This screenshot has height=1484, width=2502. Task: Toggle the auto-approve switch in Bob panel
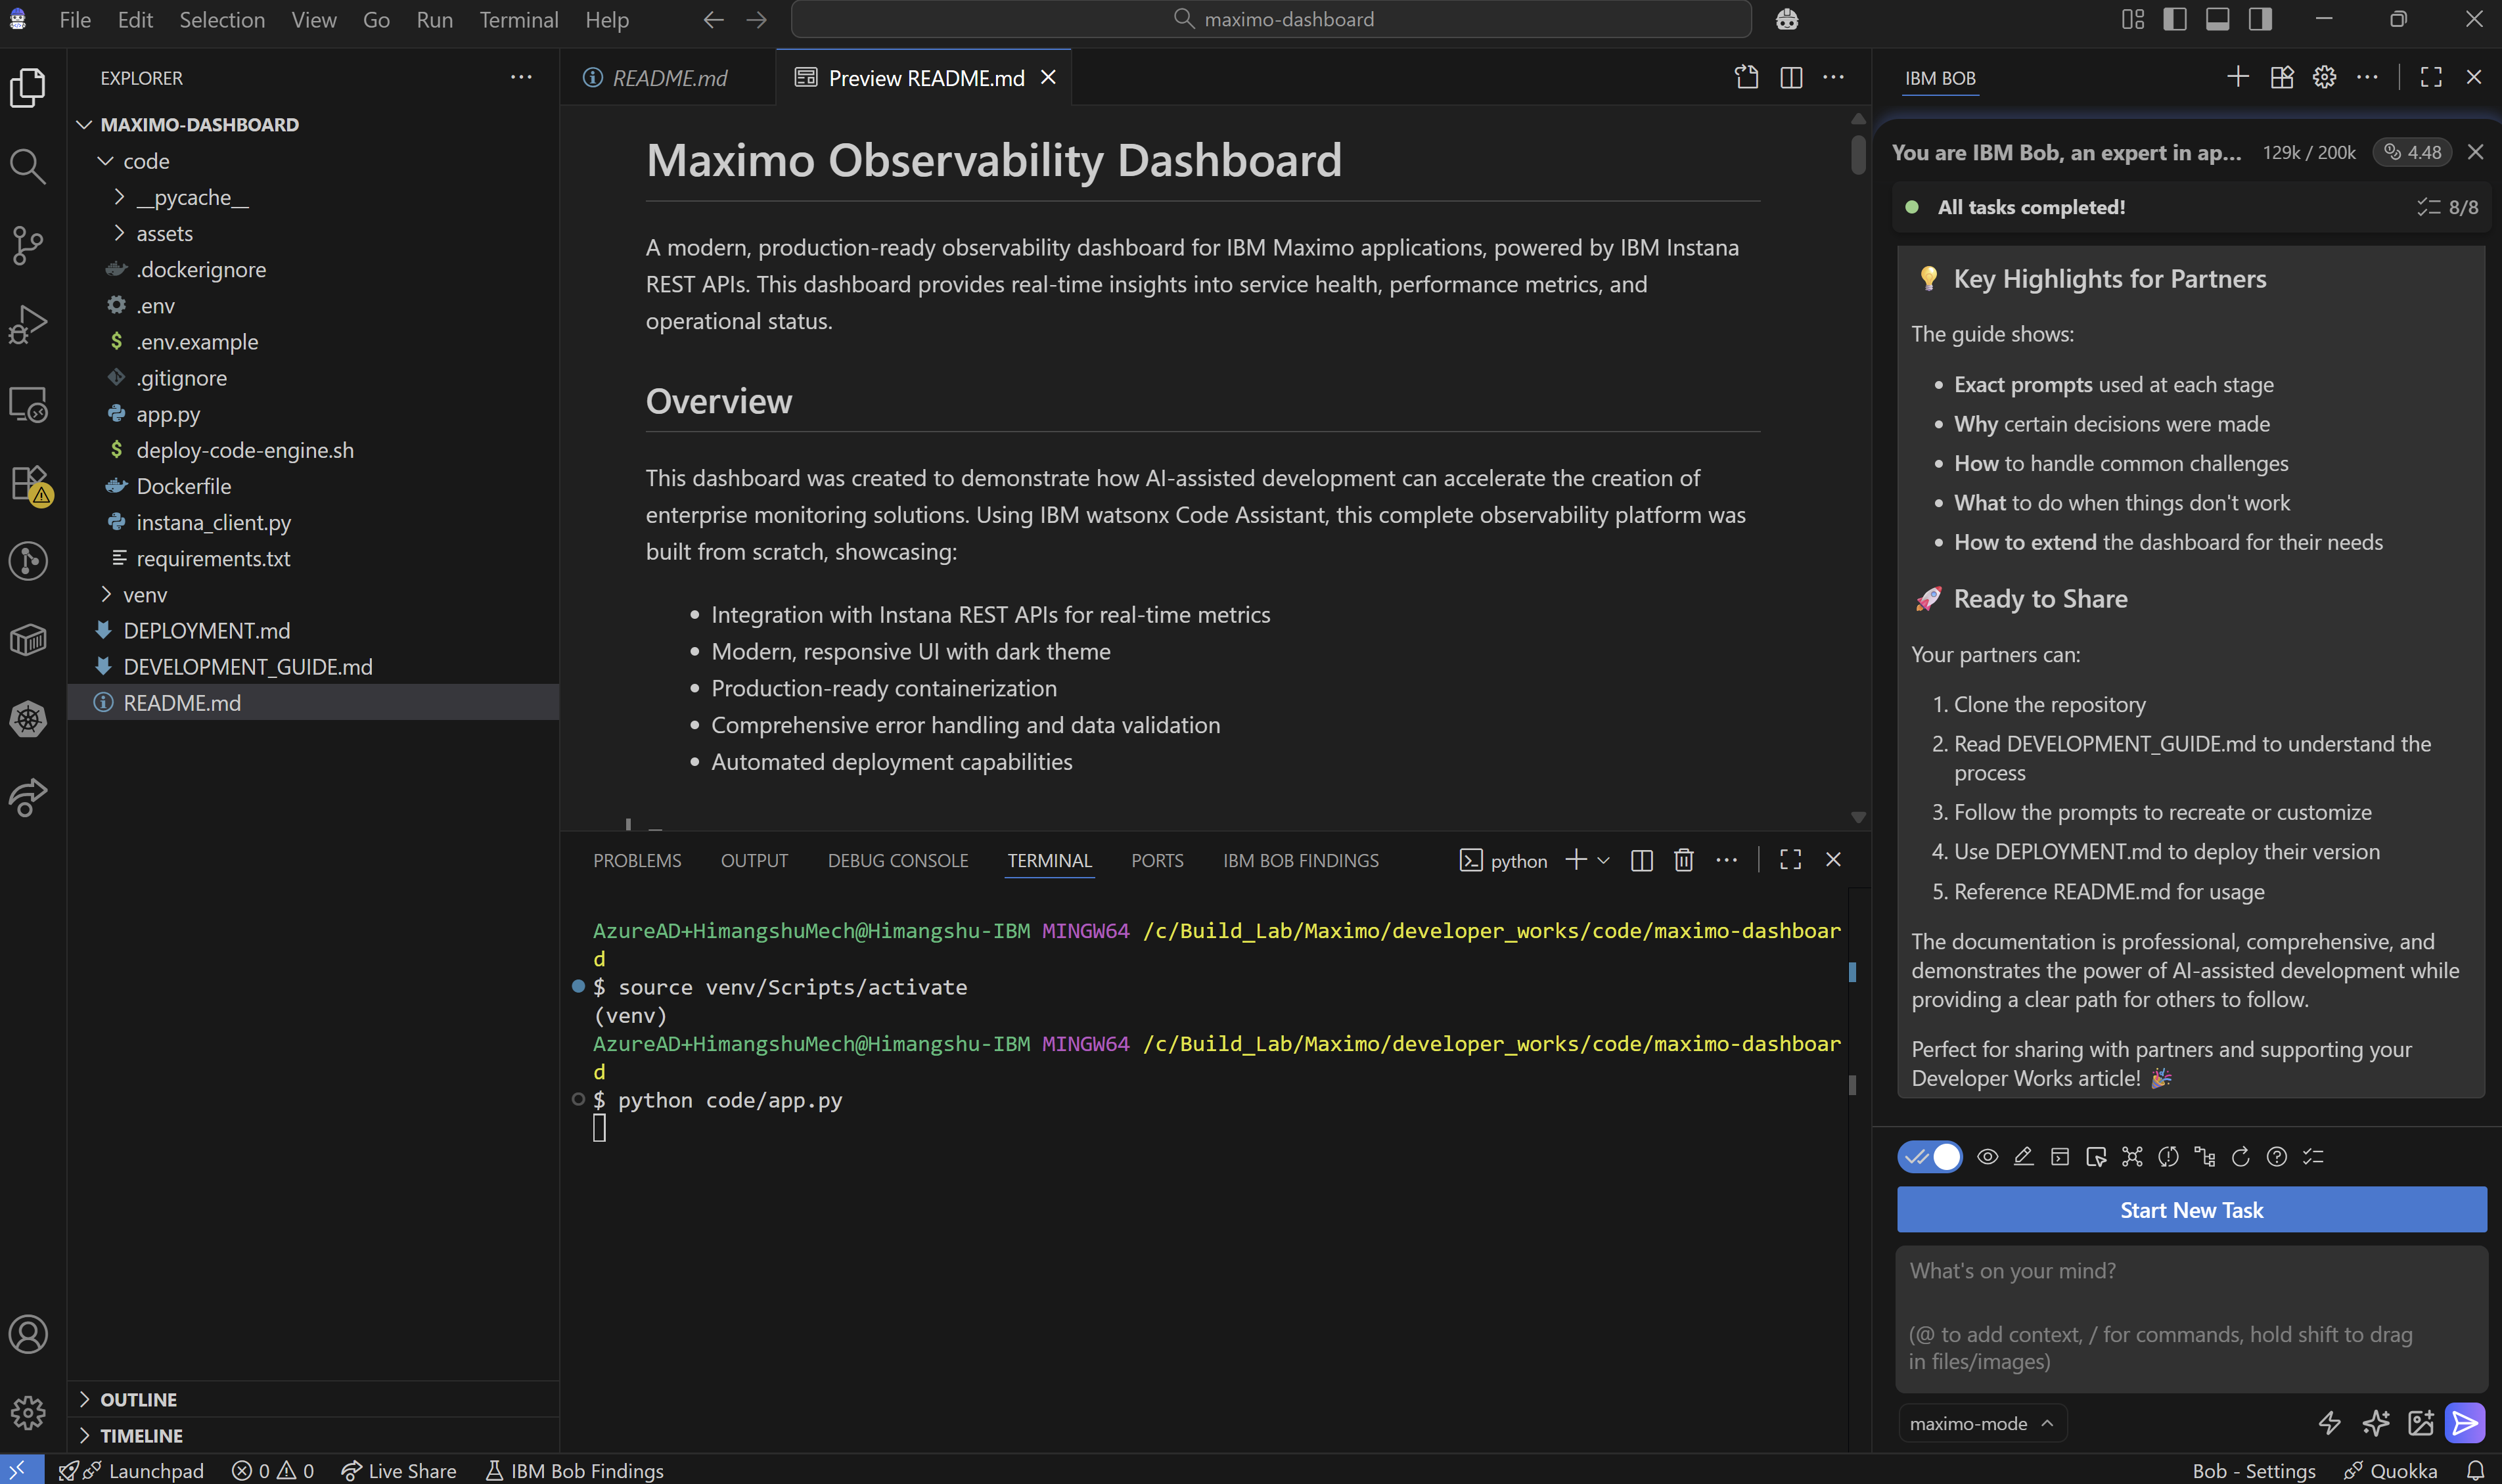(1930, 1156)
